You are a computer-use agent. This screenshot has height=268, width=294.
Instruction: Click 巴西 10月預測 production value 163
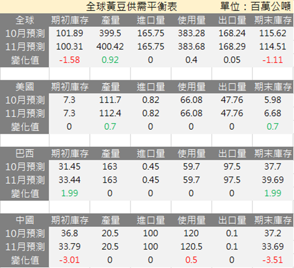[110, 167]
